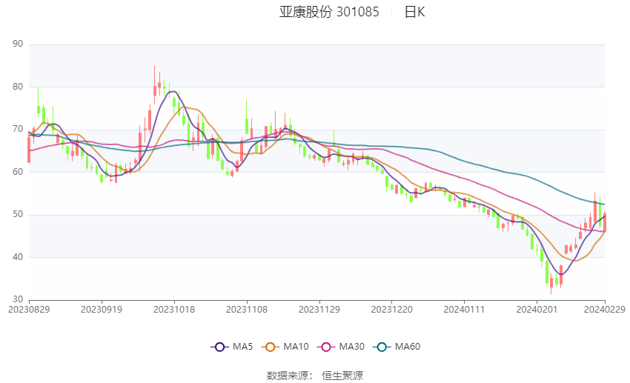
Task: Toggle the MA60 legend series
Action: click(397, 347)
